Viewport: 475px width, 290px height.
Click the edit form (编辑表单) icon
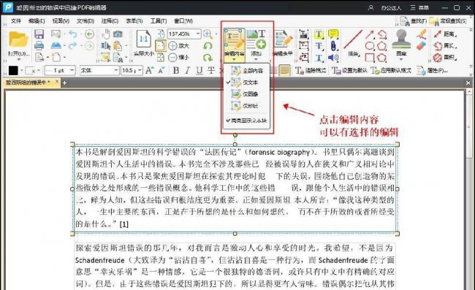click(x=283, y=39)
